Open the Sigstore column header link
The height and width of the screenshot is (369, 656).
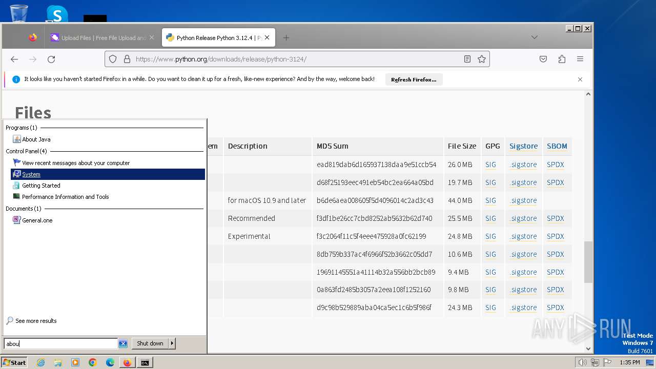523,146
